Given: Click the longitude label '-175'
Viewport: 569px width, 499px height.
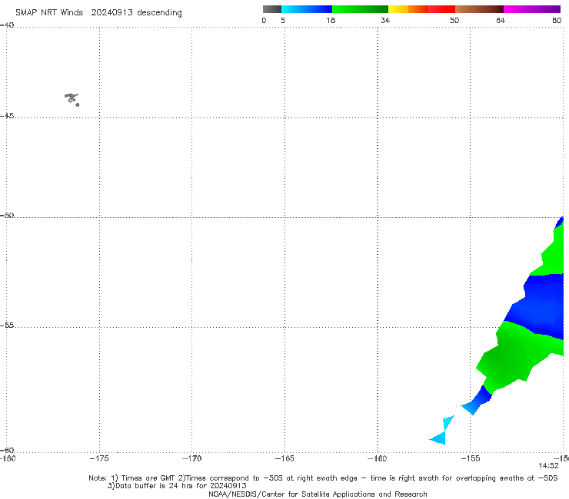Looking at the screenshot, I should coord(99,458).
